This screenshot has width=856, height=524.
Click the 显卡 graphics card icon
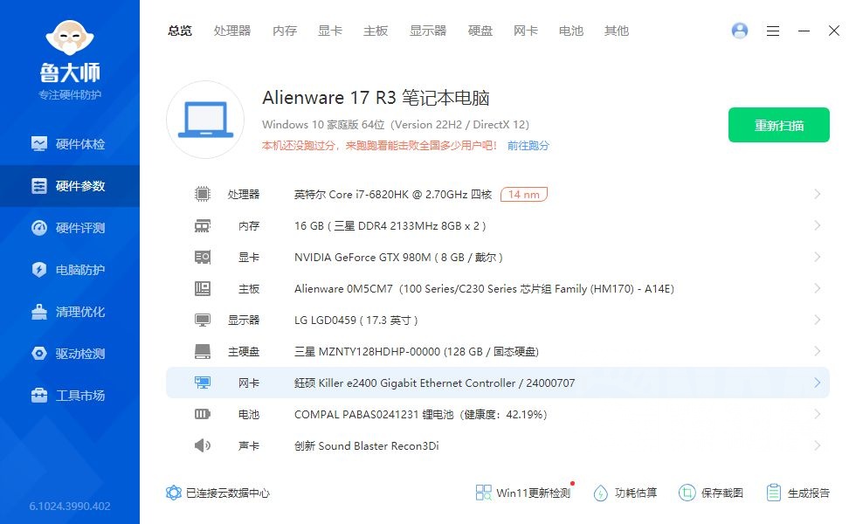203,257
